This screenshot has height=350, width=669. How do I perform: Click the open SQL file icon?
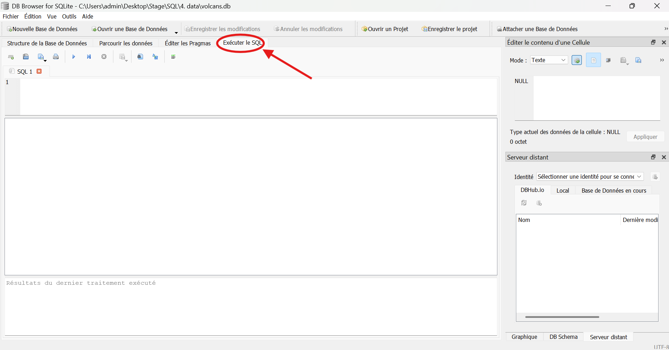[x=26, y=57]
